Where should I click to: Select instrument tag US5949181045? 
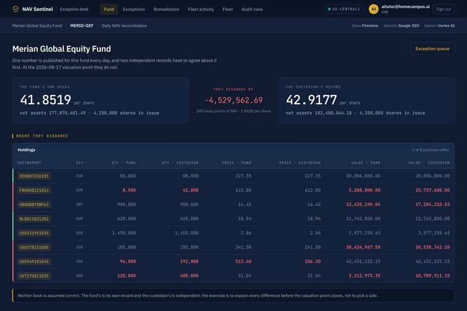[34, 262]
